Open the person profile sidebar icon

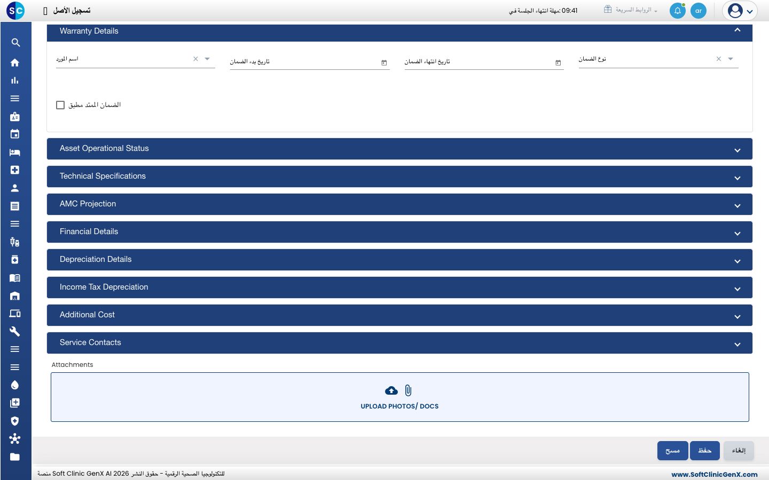15,188
